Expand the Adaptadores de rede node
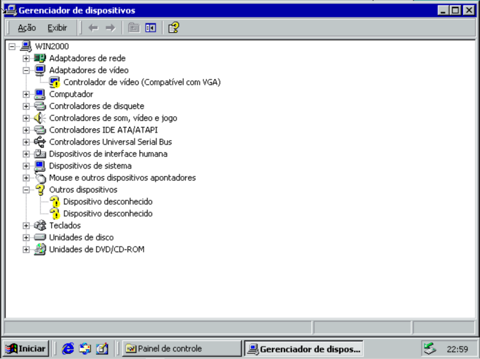This screenshot has height=359, width=480. (26, 59)
